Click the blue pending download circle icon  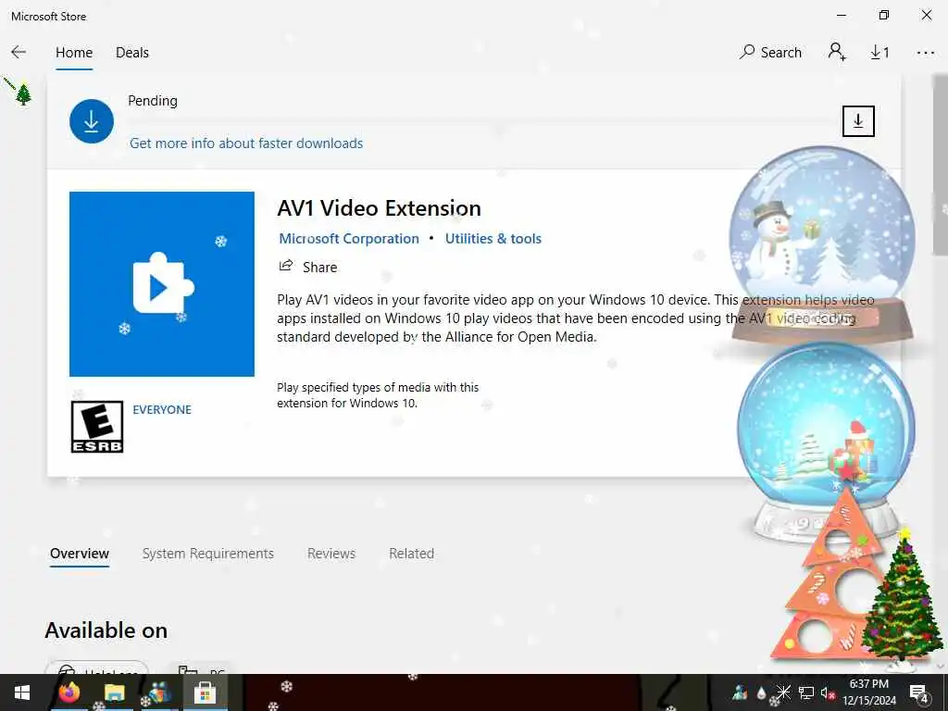[x=92, y=121]
